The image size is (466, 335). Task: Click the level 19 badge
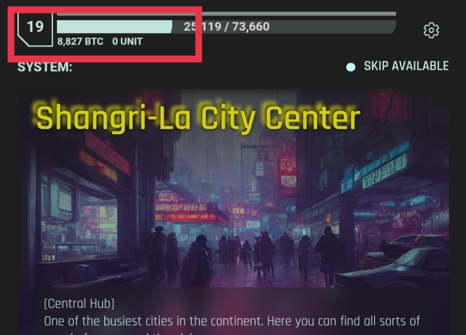pyautogui.click(x=36, y=29)
